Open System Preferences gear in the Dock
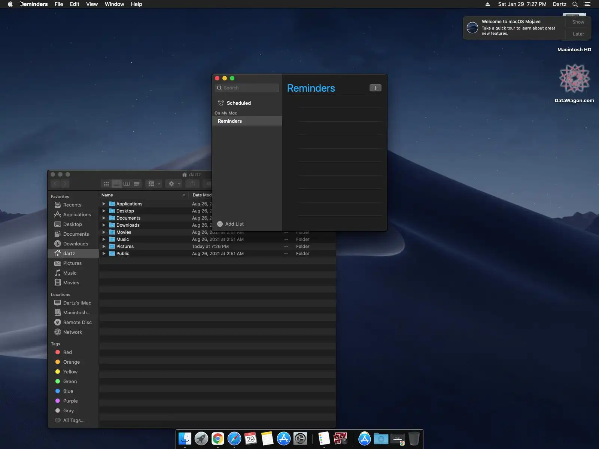The width and height of the screenshot is (599, 449). 300,439
